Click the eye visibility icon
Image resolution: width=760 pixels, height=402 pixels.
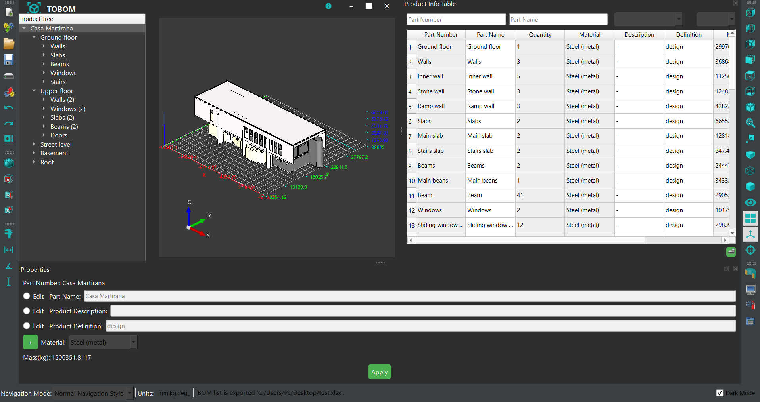click(x=750, y=202)
